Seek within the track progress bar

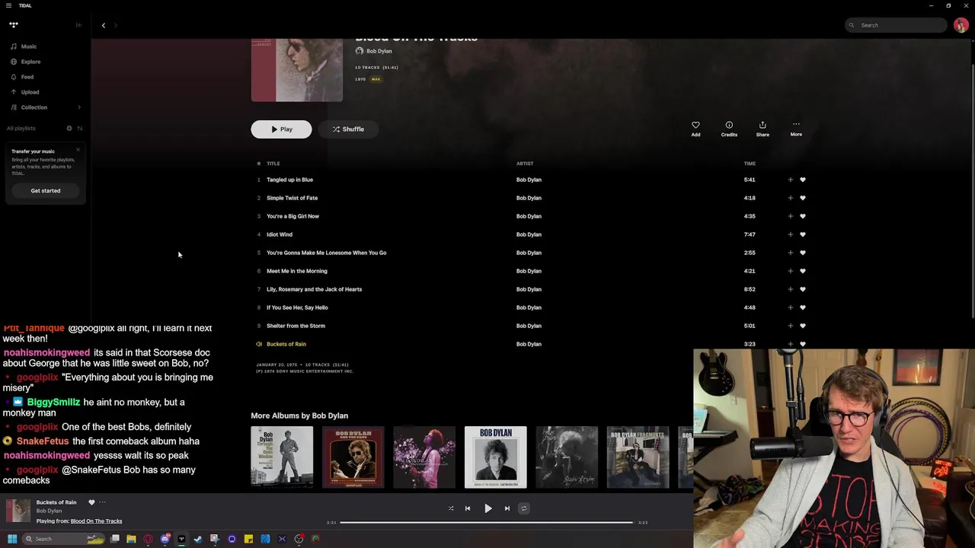pos(486,523)
